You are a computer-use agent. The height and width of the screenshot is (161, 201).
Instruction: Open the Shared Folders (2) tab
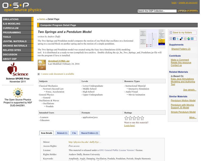(x=90, y=133)
